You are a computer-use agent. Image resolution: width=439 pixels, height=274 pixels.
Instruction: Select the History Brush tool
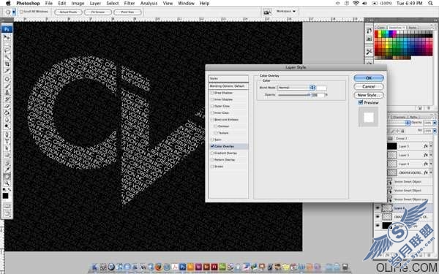(7, 99)
